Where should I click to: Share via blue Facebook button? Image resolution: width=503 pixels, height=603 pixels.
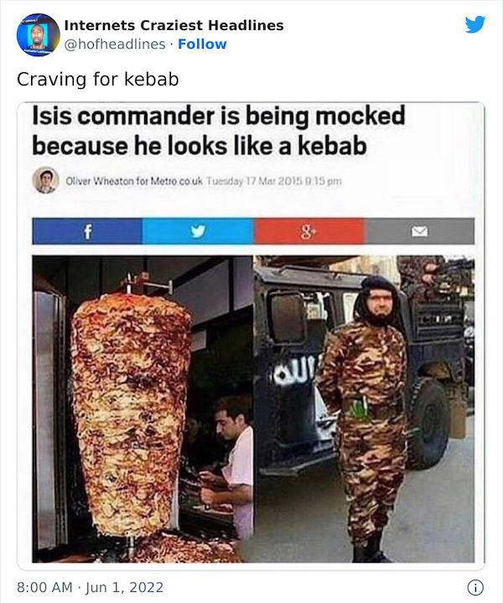87,231
